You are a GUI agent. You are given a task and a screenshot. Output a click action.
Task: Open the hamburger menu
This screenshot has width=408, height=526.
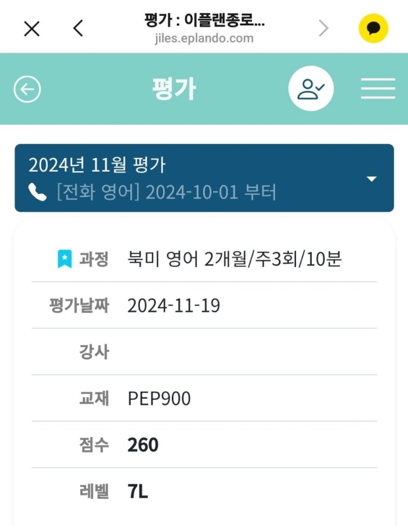pos(378,89)
